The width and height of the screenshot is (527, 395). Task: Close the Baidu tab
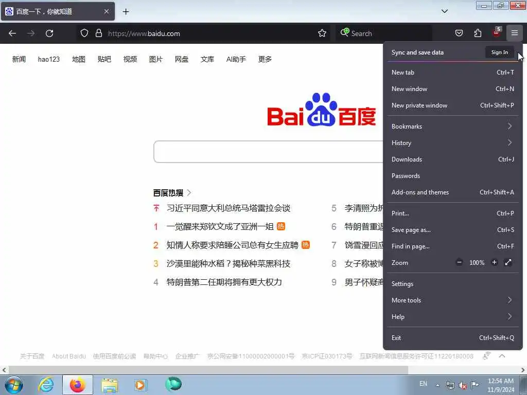[106, 11]
